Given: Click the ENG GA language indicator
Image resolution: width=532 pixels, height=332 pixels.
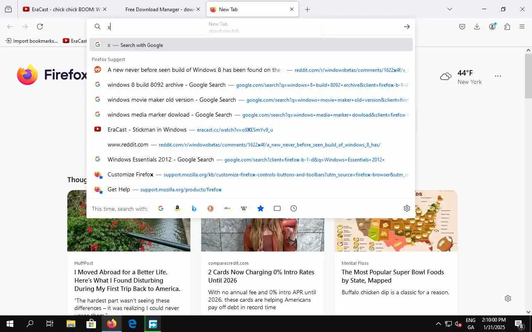Looking at the screenshot, I should [x=470, y=324].
